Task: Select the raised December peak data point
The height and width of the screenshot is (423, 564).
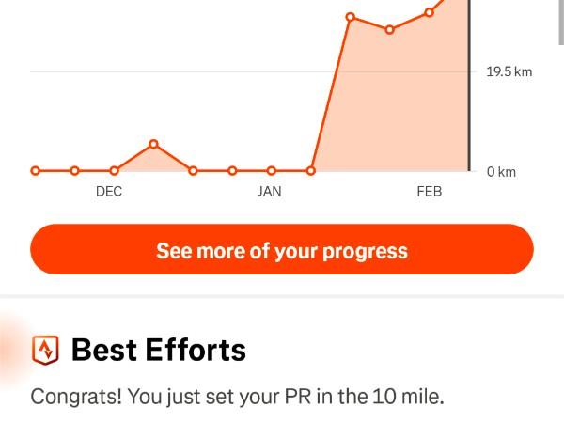Action: point(153,145)
